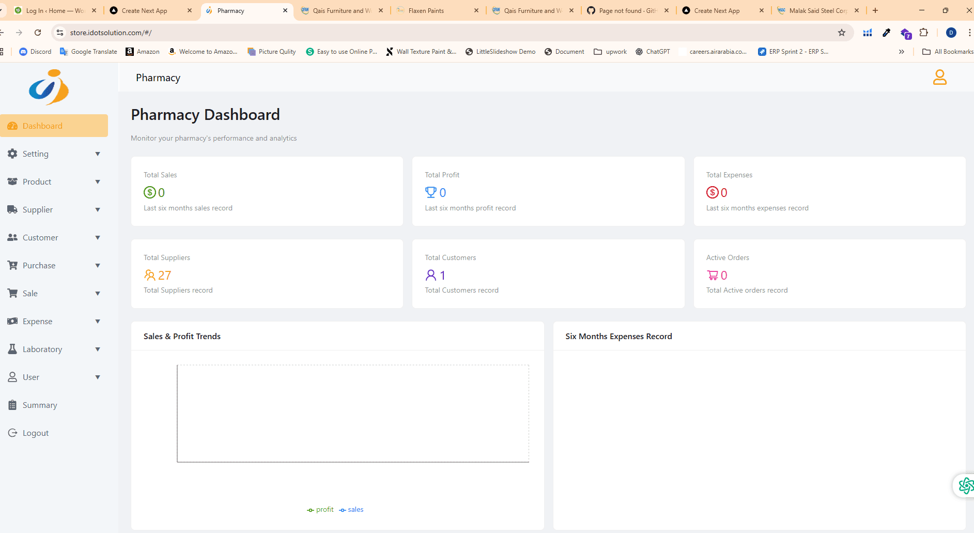The height and width of the screenshot is (533, 974).
Task: Click the pink Active Orders cart icon
Action: coord(713,275)
